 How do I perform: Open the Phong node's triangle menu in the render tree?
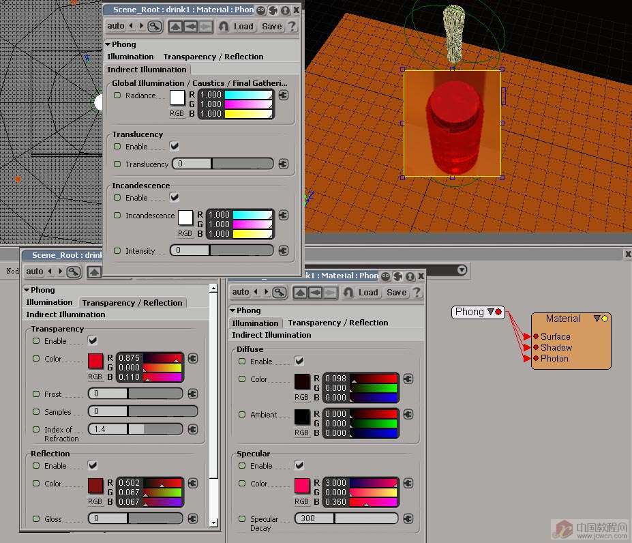[490, 312]
